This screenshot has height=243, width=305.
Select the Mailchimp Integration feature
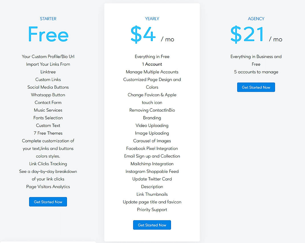tap(152, 164)
